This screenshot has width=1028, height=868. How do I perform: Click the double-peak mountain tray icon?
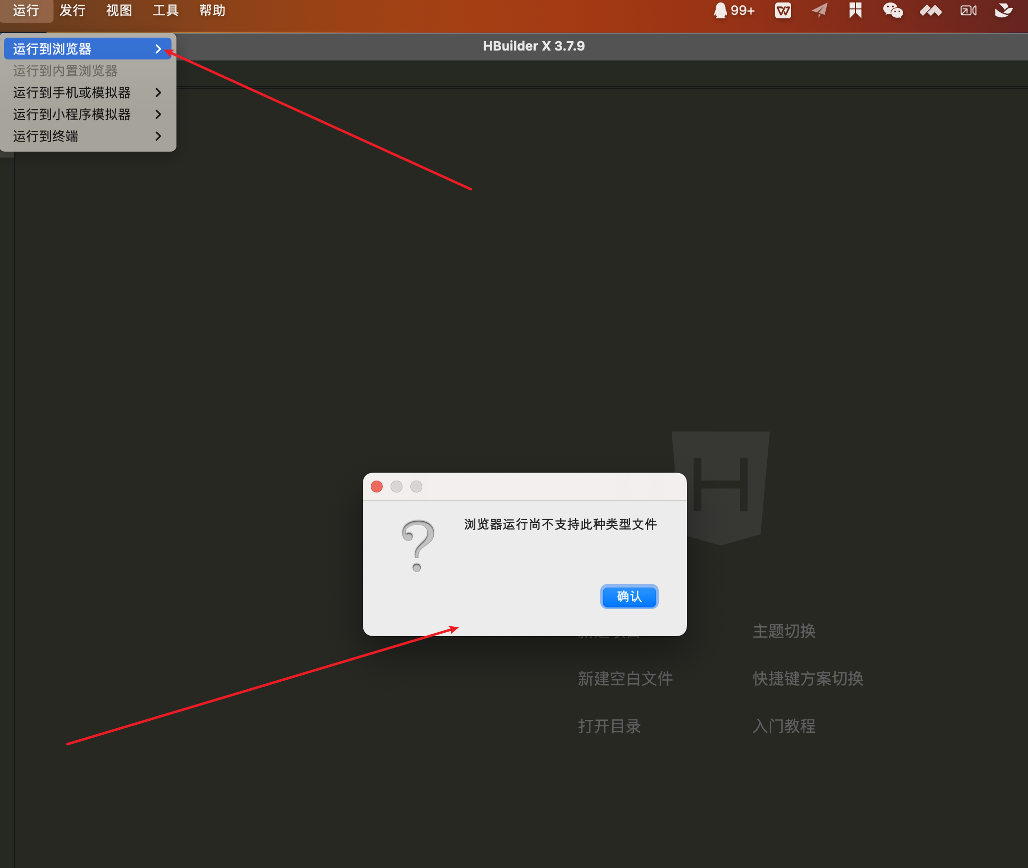coord(930,10)
